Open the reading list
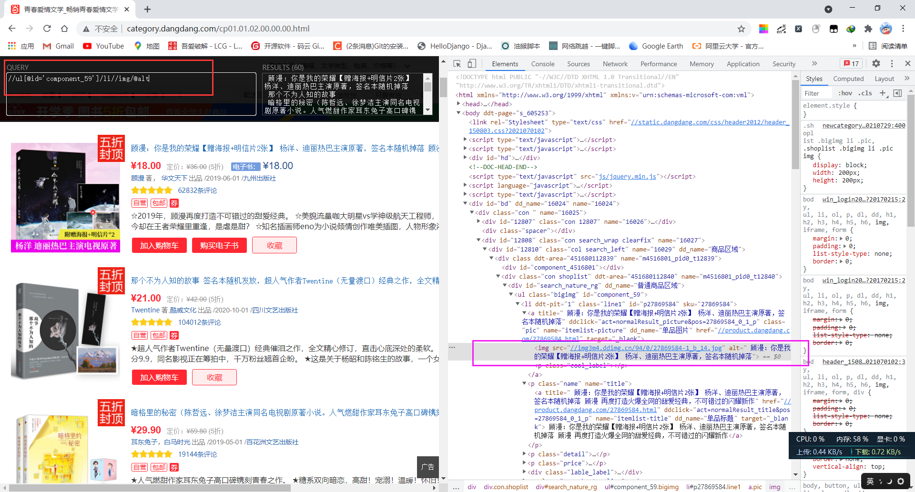Screen dimensions: 915x492 888,46
